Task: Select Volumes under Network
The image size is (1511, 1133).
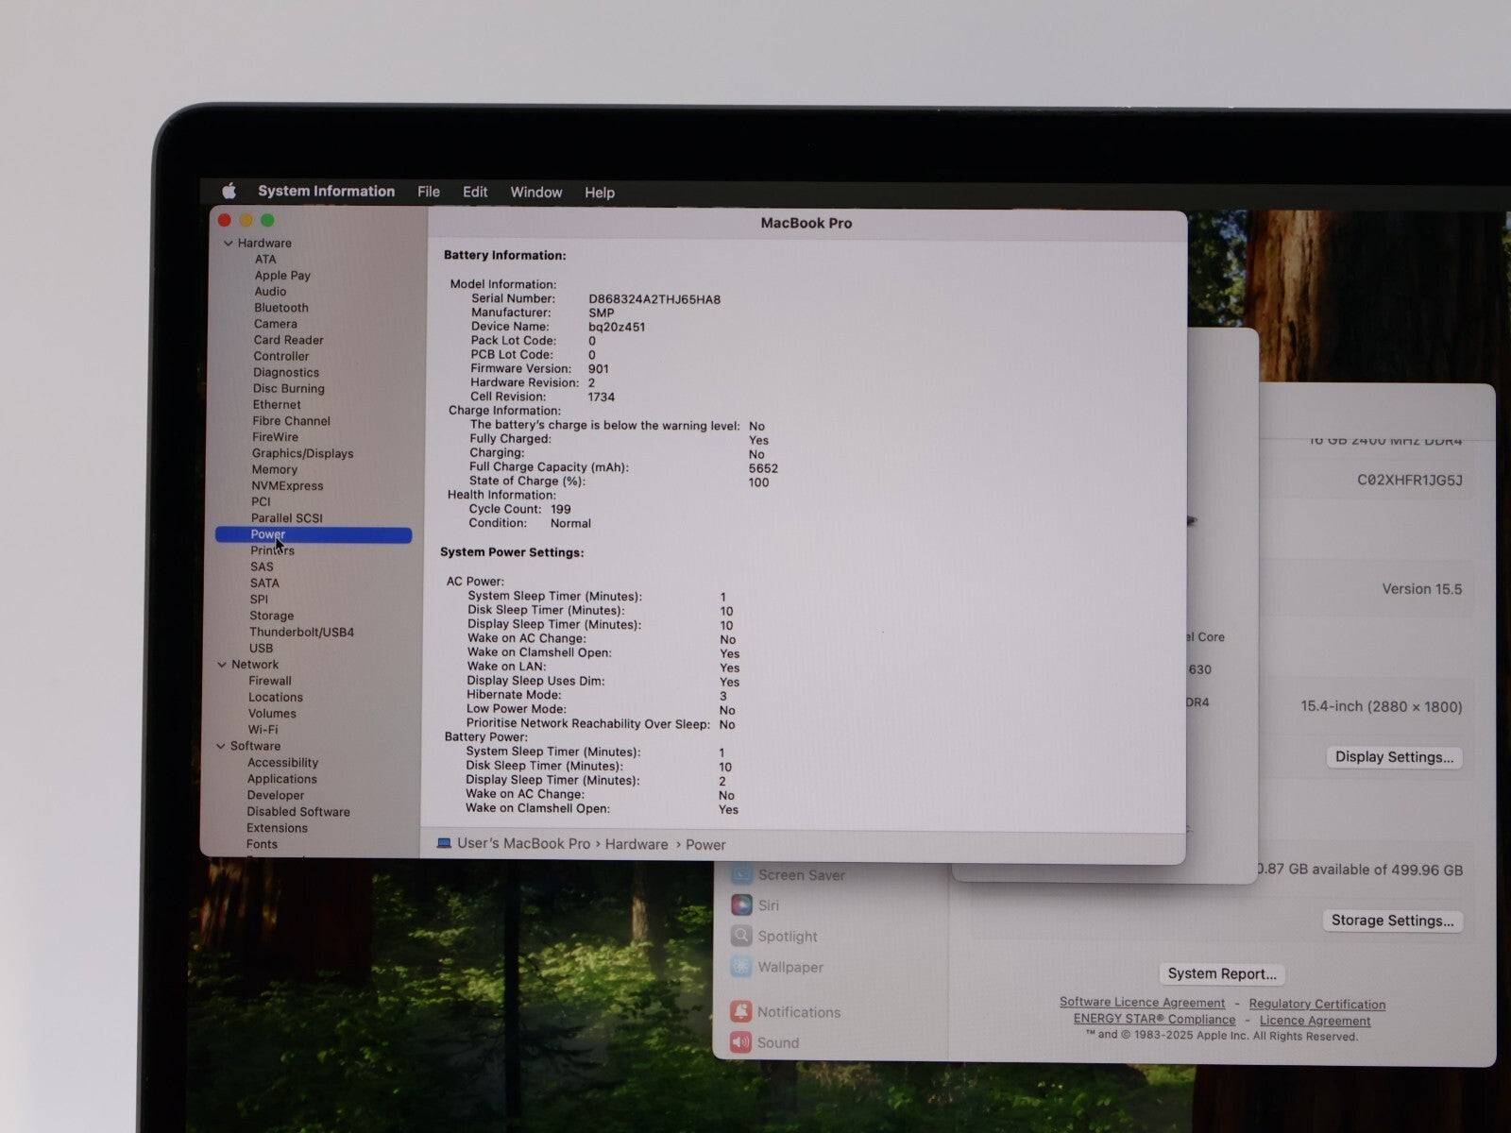Action: 272,713
